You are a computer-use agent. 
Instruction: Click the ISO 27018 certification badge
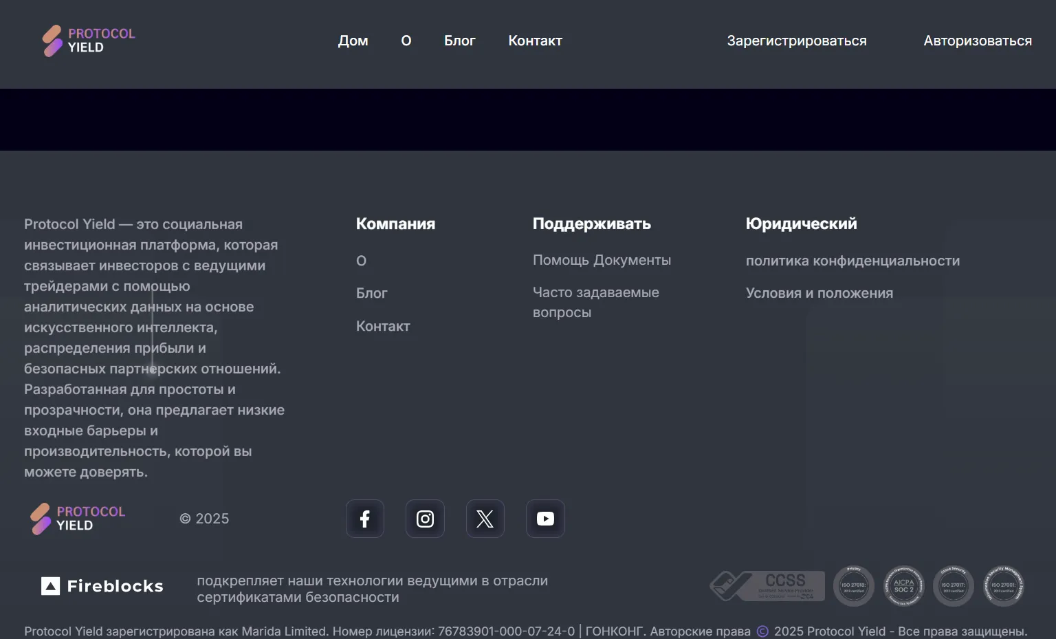coord(854,586)
